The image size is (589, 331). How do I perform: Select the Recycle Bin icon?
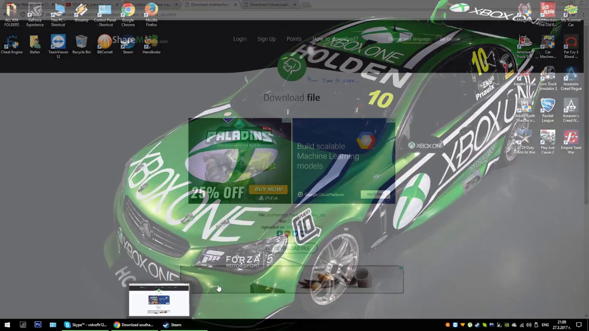(81, 45)
